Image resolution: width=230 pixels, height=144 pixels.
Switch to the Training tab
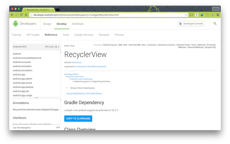pos(16,35)
